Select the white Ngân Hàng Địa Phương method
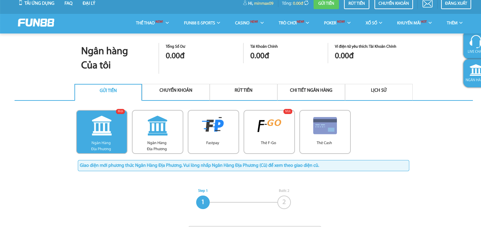The image size is (481, 227). [x=158, y=132]
